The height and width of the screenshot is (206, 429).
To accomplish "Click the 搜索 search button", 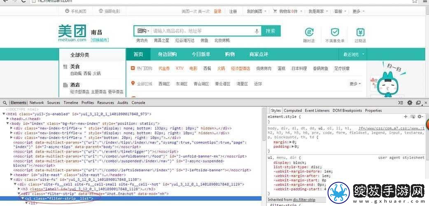I will coord(270,31).
